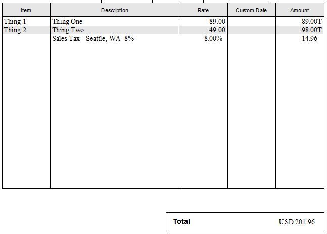Click the Item column header
The width and height of the screenshot is (327, 234).
point(26,10)
